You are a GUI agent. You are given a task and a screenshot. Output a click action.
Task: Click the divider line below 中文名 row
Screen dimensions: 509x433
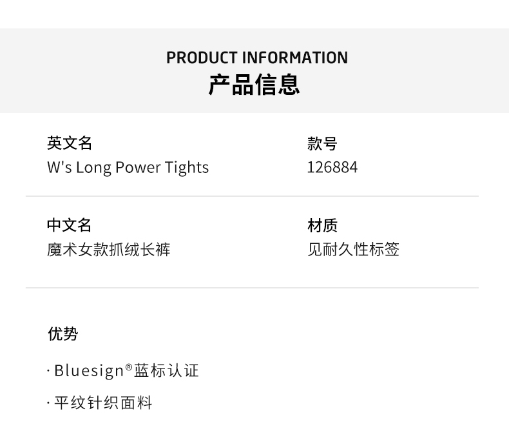click(x=252, y=288)
